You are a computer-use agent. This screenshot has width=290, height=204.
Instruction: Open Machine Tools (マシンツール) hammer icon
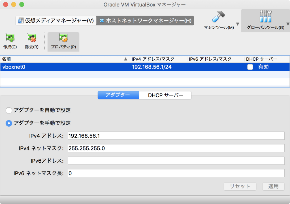pos(219,16)
